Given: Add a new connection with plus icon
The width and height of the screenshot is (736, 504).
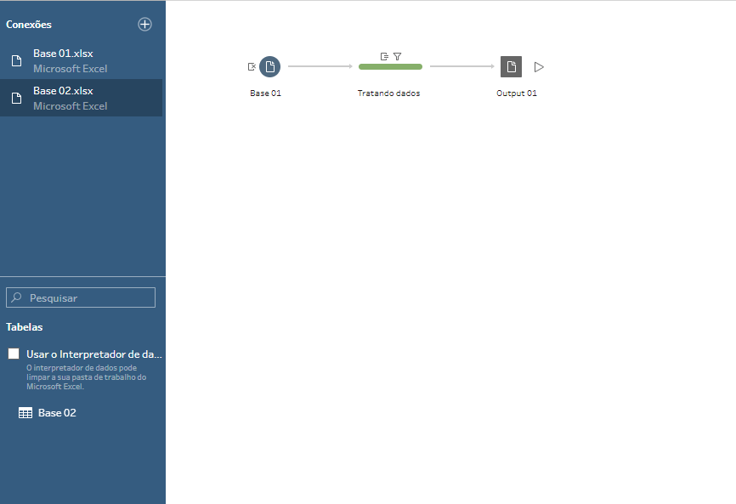Looking at the screenshot, I should click(x=144, y=25).
